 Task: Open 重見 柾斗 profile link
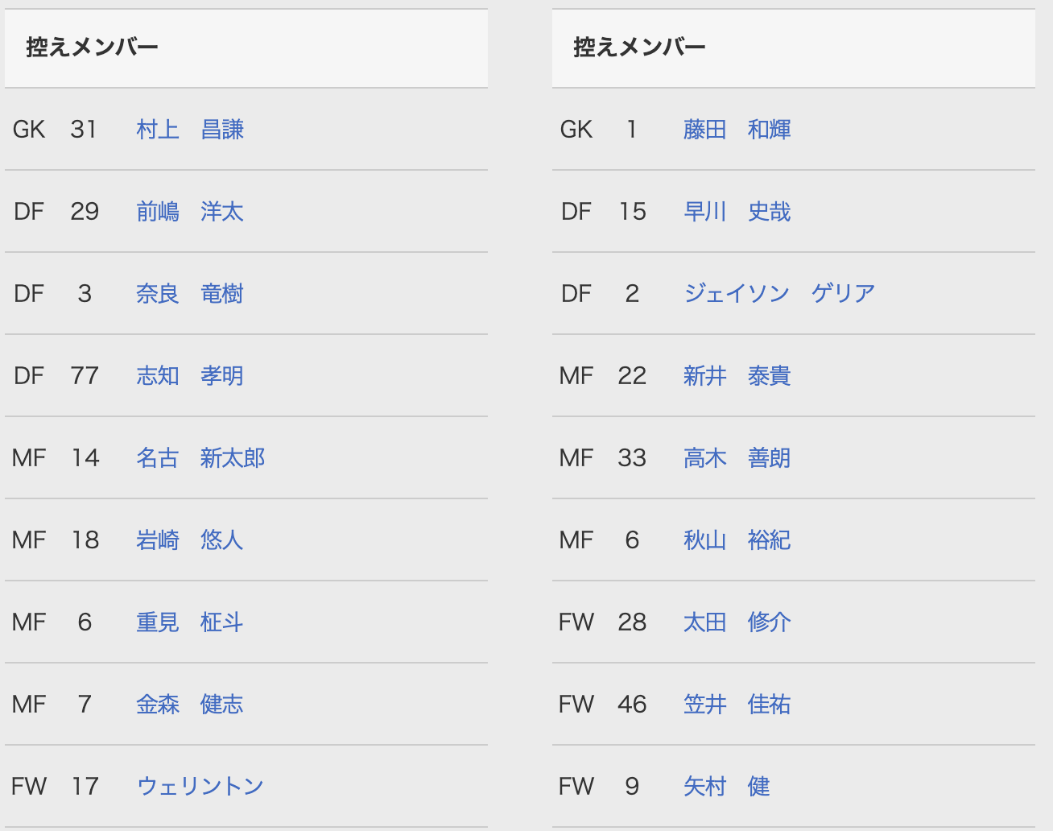[x=190, y=622]
